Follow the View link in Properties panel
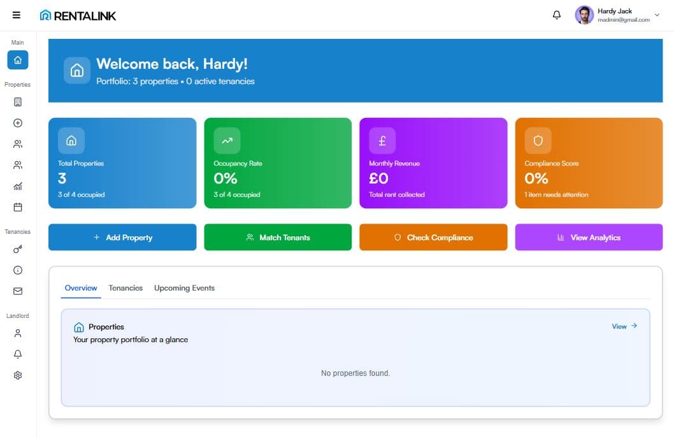This screenshot has width=674, height=439. [624, 326]
